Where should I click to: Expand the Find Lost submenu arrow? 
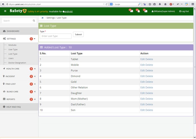point(35,84)
